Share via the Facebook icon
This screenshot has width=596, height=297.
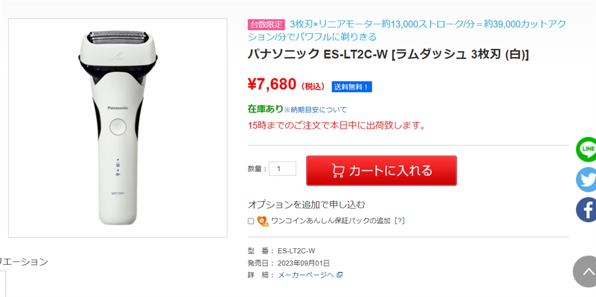click(x=587, y=210)
